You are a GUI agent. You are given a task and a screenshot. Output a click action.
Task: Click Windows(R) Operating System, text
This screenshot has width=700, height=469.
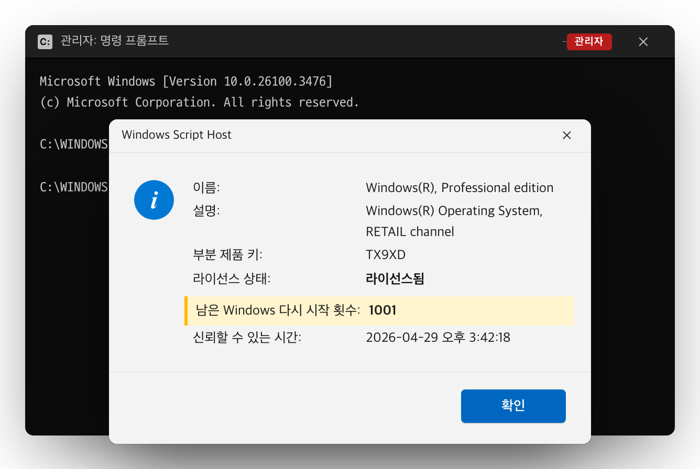454,211
